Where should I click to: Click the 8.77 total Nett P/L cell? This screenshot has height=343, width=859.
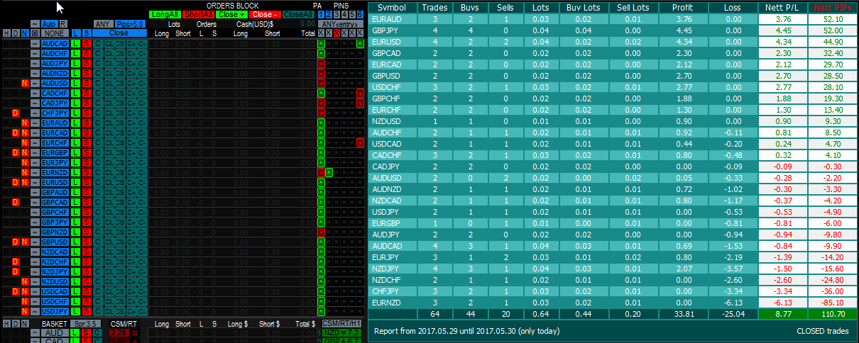[x=782, y=313]
